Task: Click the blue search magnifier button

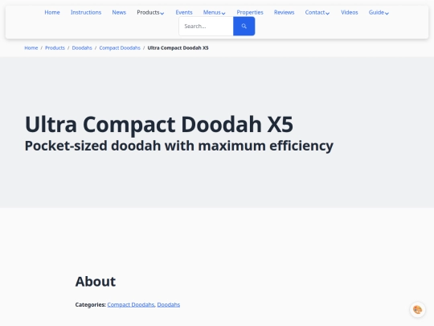Action: click(x=244, y=26)
